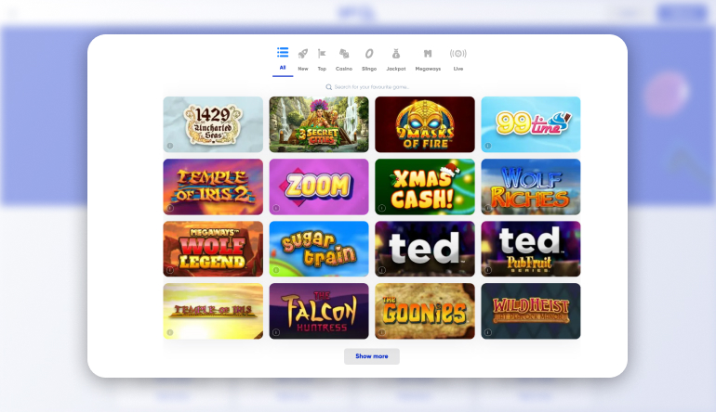Open the Xmas Cash game
716x412 pixels.
point(425,187)
